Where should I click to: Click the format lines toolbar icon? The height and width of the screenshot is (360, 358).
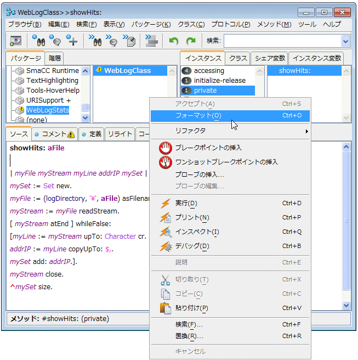[152, 41]
